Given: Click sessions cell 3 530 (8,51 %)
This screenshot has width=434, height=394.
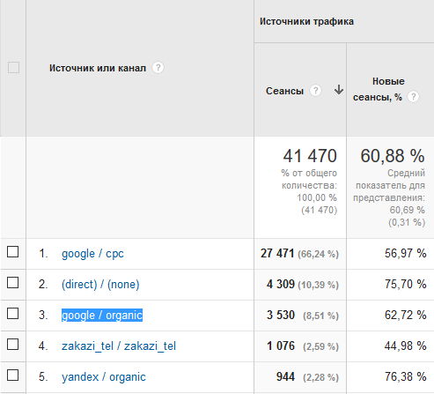Looking at the screenshot, I should (303, 316).
